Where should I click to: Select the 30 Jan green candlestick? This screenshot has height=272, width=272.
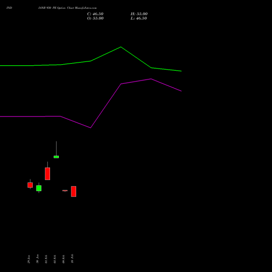(39, 188)
